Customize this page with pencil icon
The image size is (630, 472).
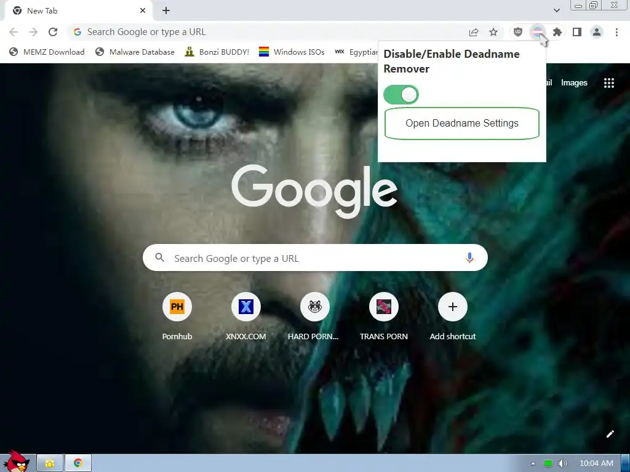(x=610, y=434)
